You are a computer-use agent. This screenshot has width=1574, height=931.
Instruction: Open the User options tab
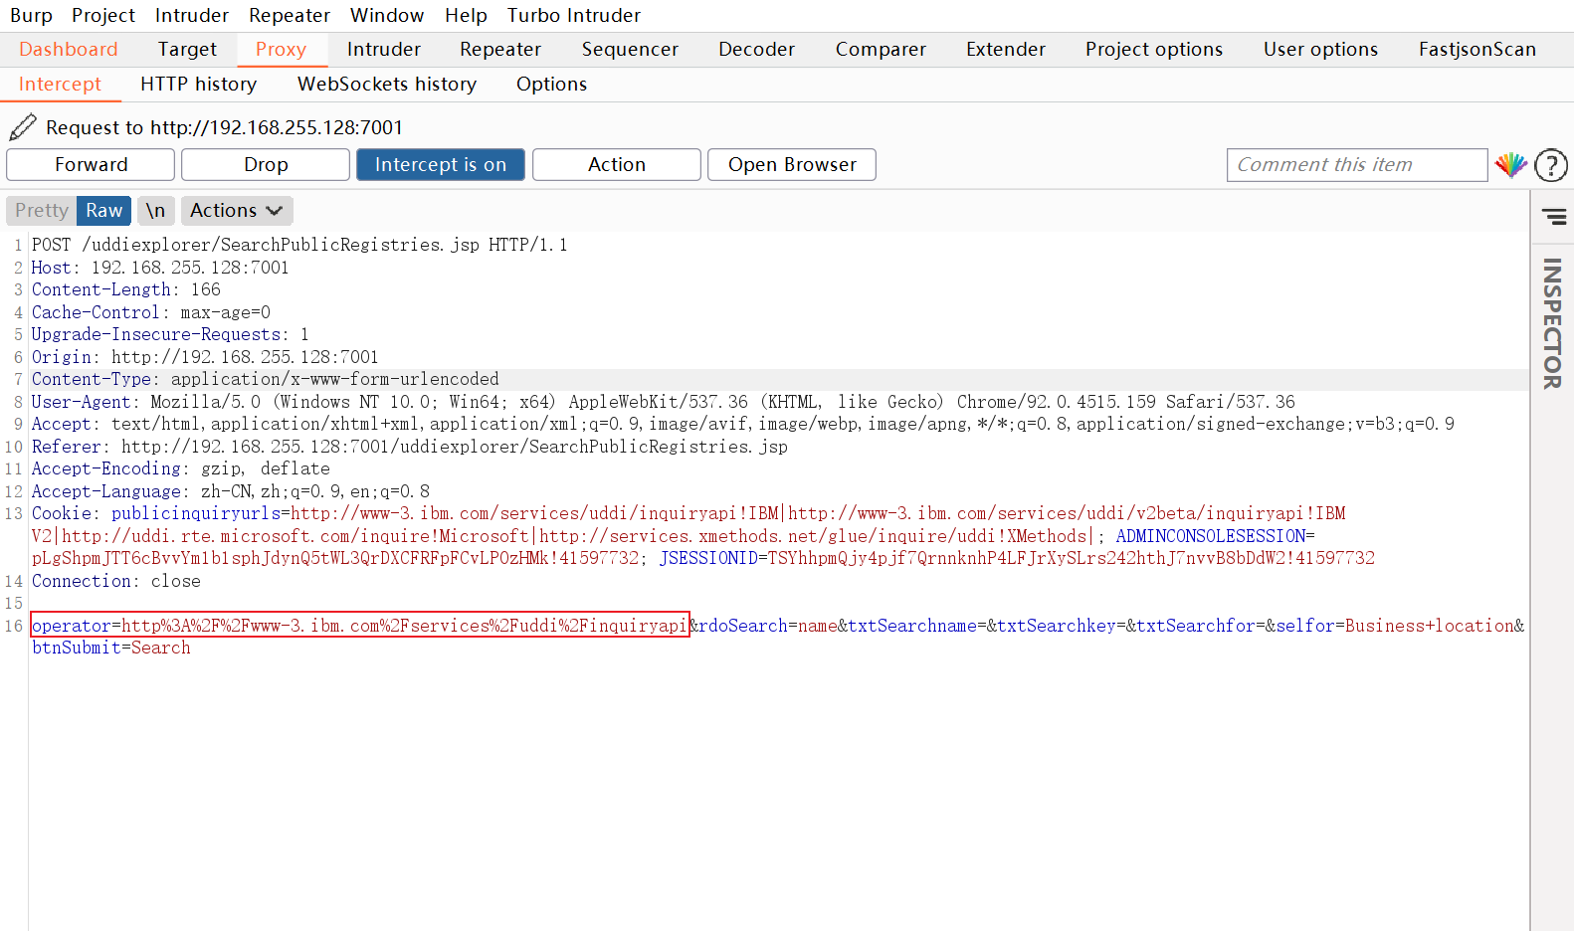1321,50
